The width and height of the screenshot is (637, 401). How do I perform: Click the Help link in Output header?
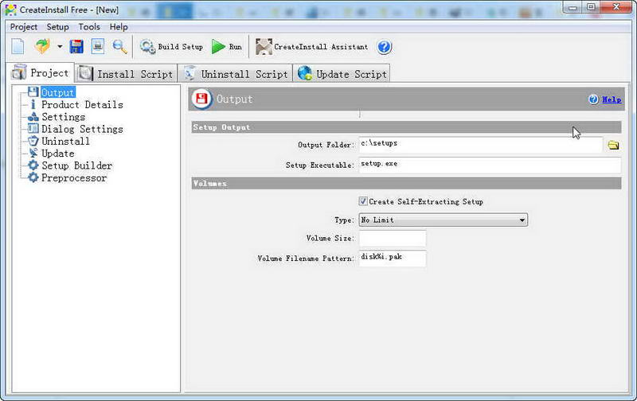click(612, 99)
